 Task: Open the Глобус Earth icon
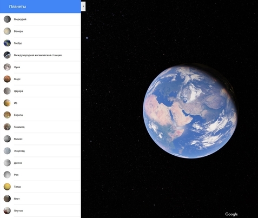click(7, 43)
